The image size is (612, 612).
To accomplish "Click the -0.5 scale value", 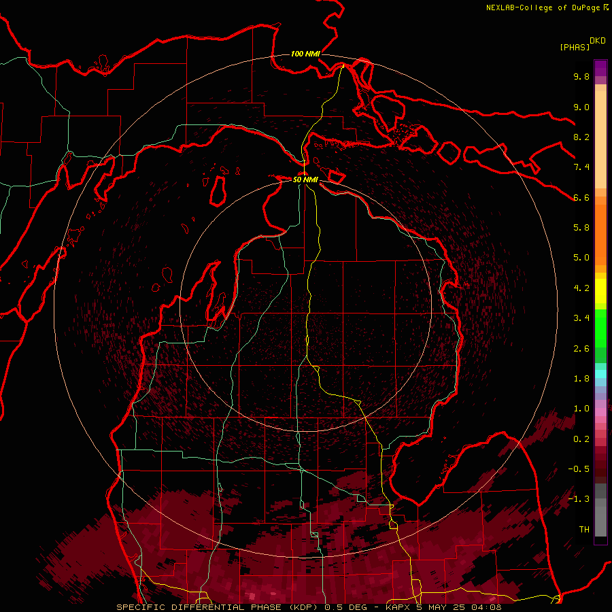I will (579, 469).
